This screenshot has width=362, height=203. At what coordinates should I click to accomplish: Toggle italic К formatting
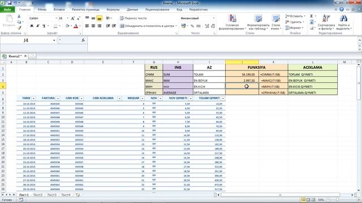click(38, 26)
